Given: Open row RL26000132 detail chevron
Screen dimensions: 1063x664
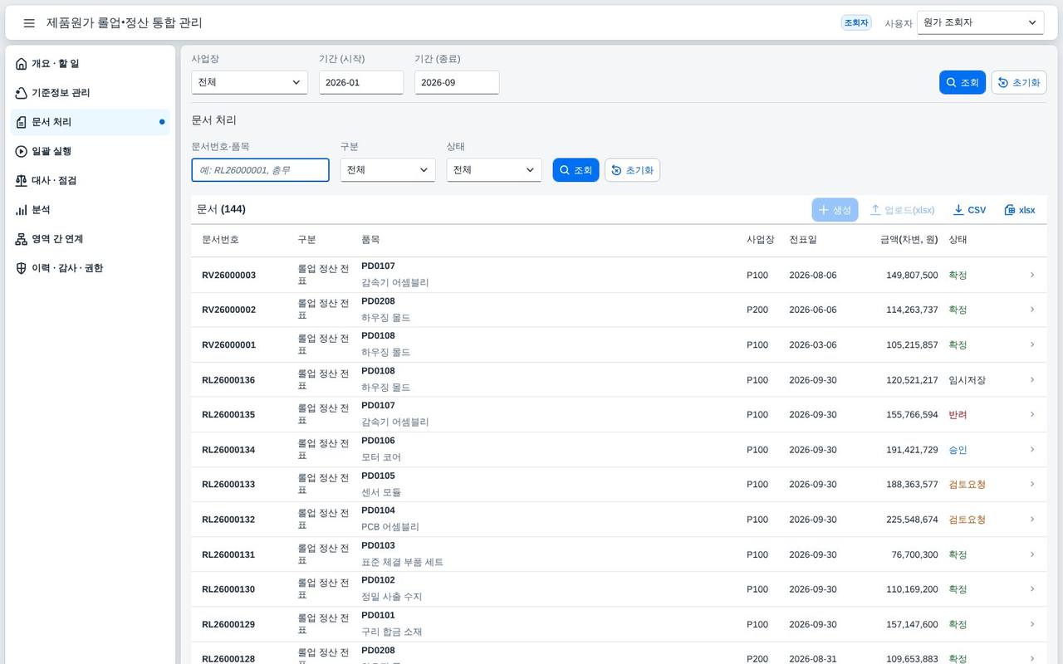Looking at the screenshot, I should 1032,520.
